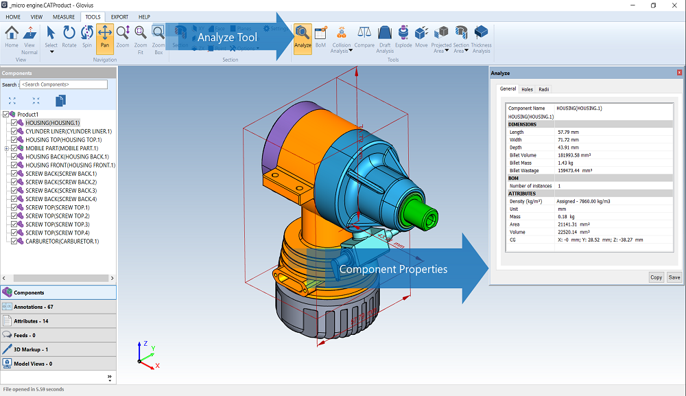The width and height of the screenshot is (686, 396).
Task: Open the EXPORT ribbon tab
Action: coord(119,16)
